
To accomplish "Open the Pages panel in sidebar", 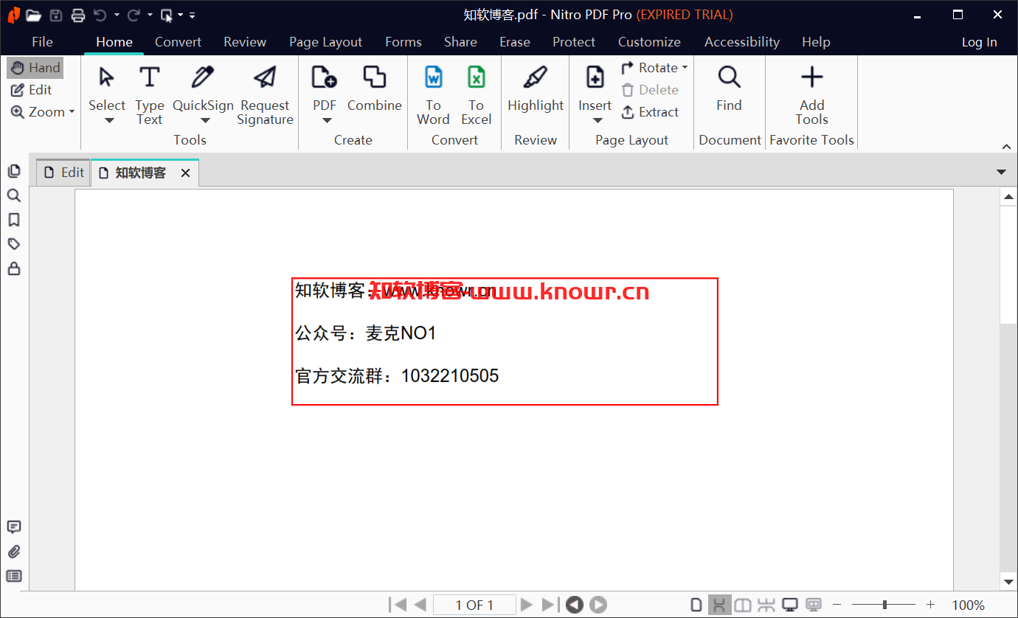I will [13, 171].
